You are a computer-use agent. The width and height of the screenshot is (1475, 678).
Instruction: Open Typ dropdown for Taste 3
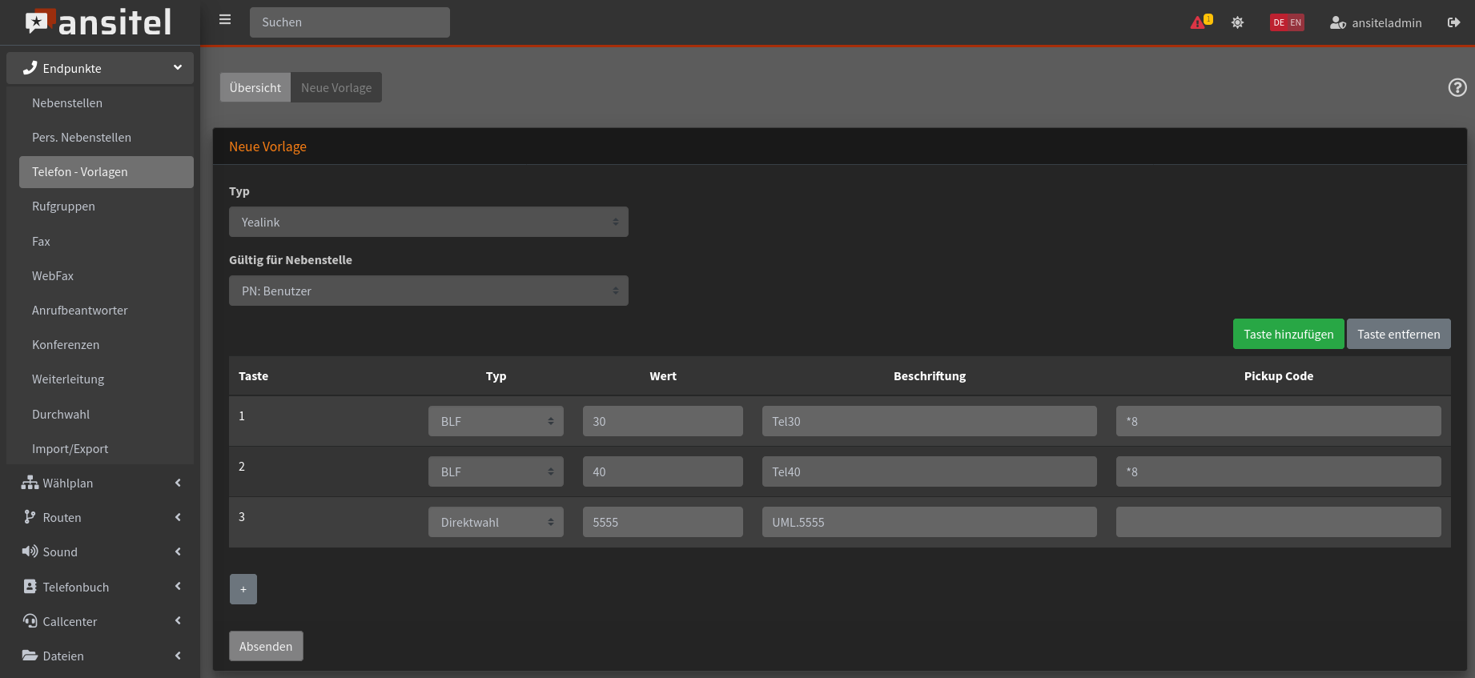[x=496, y=522]
